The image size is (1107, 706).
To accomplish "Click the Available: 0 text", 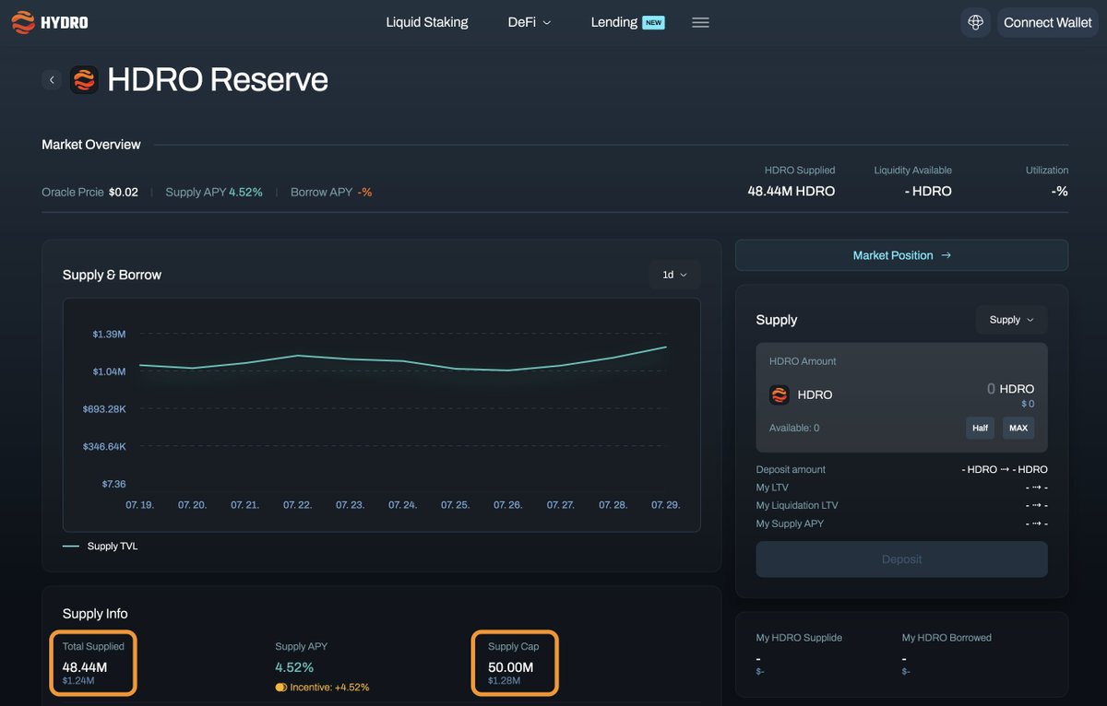I will coord(794,428).
